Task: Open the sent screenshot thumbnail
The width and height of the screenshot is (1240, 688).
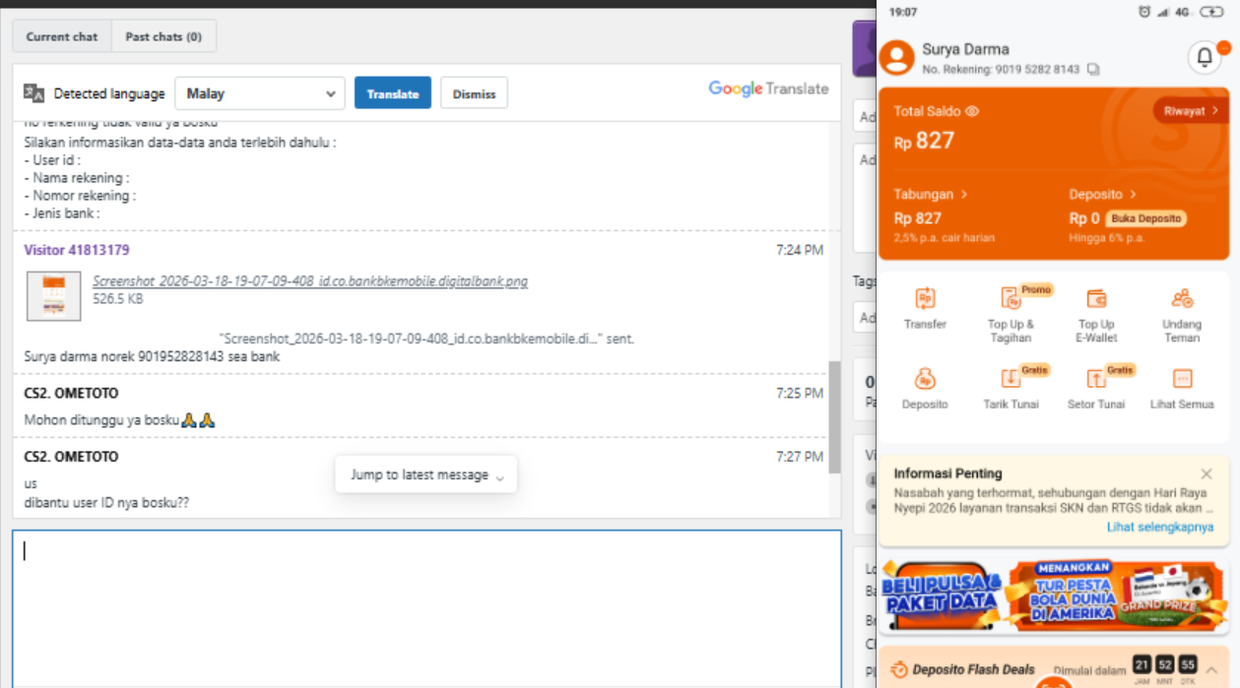Action: point(54,295)
